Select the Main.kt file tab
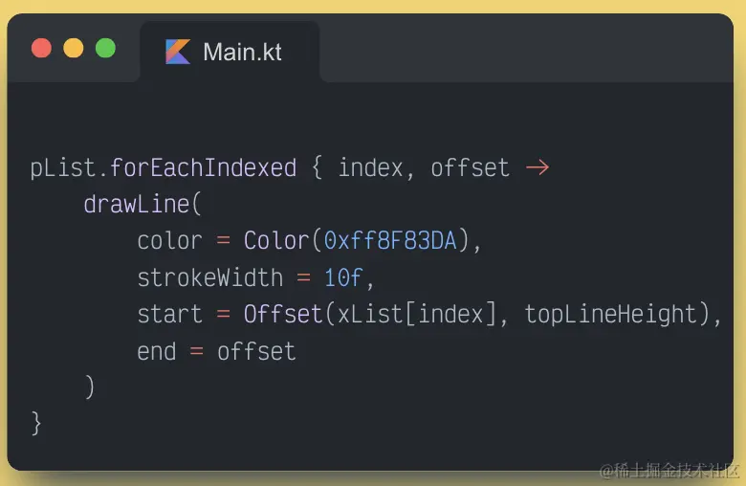 click(230, 52)
